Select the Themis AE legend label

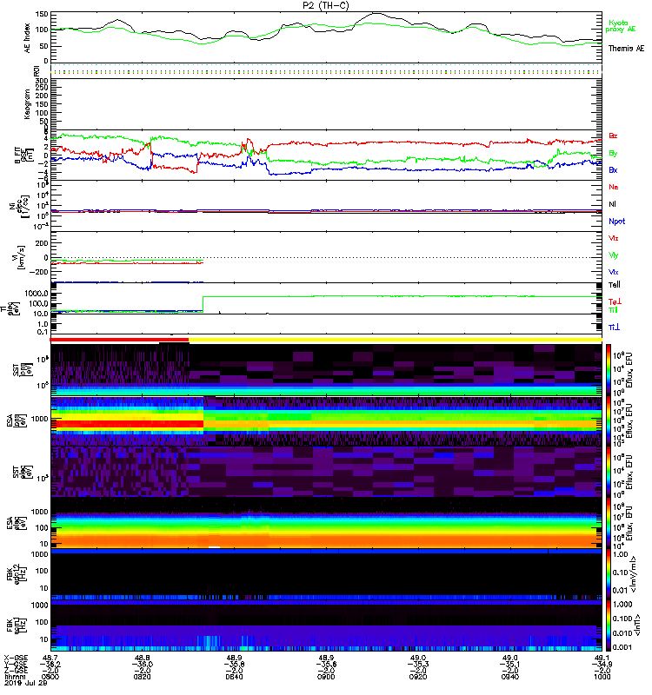click(626, 49)
